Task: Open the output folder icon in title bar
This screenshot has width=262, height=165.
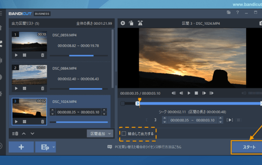Action: [x=228, y=12]
